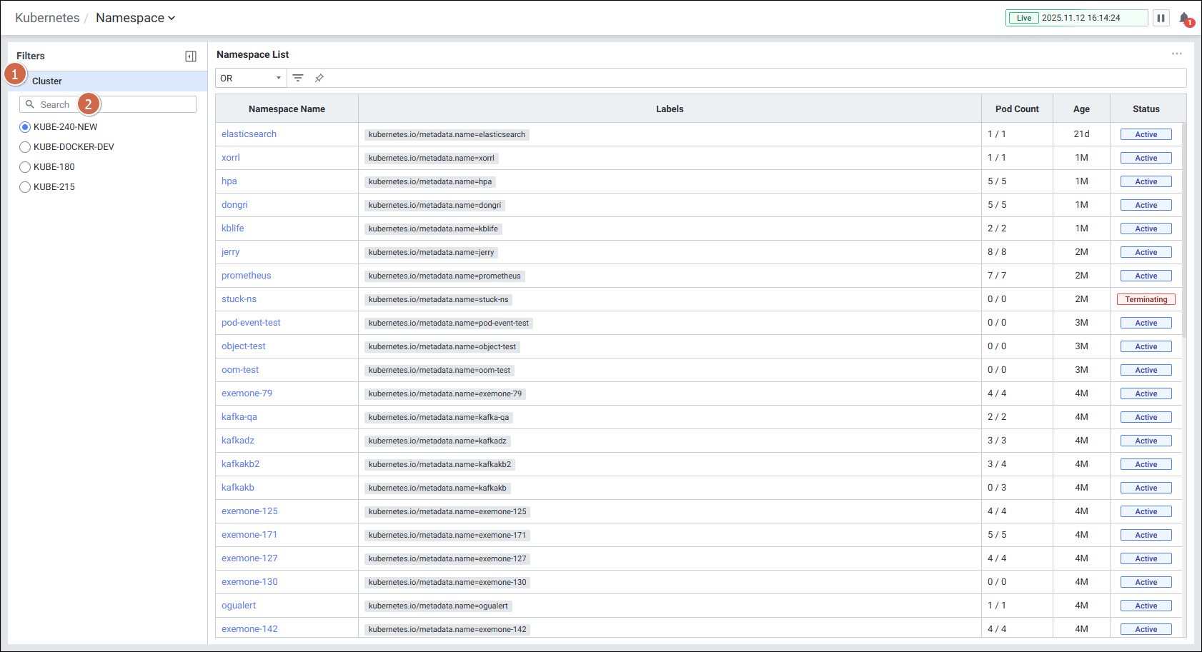Click the pin icon beside filter
Viewport: 1202px width, 652px height.
pyautogui.click(x=319, y=78)
